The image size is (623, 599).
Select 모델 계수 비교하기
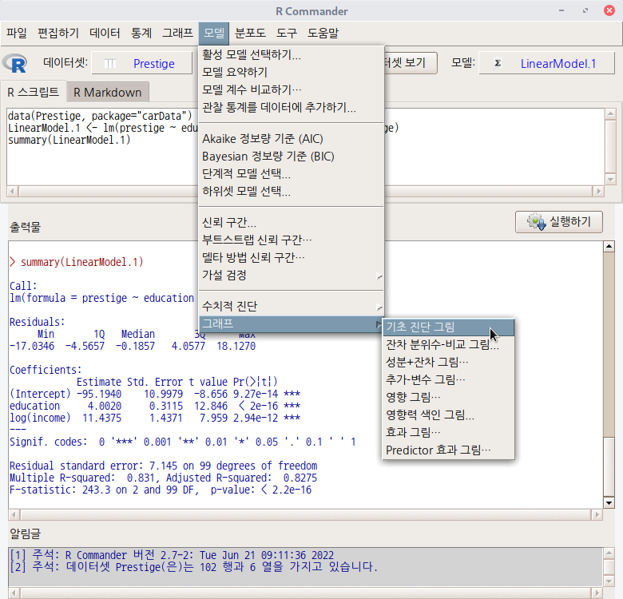coord(292,89)
